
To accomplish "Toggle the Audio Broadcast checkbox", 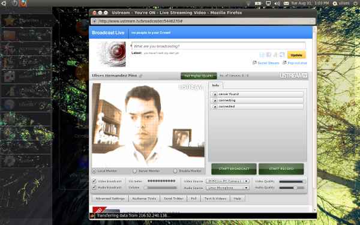I will [94, 187].
